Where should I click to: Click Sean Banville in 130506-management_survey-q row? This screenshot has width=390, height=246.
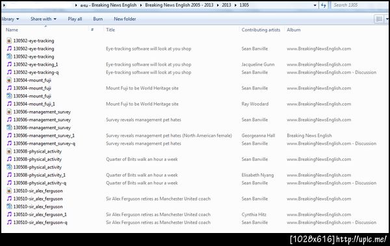pyautogui.click(x=254, y=143)
